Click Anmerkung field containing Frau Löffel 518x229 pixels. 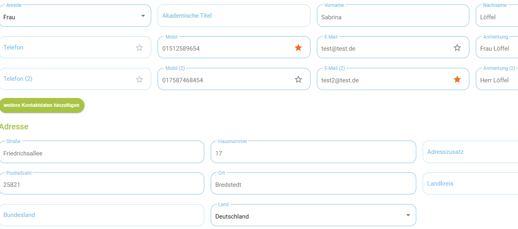tap(497, 47)
